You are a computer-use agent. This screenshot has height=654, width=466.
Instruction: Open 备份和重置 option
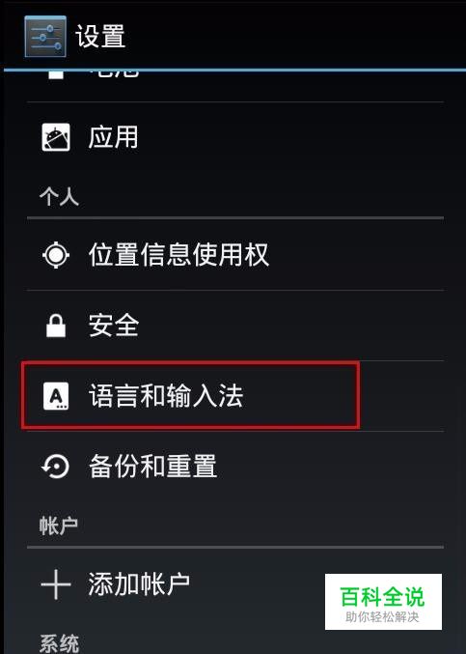click(x=235, y=466)
